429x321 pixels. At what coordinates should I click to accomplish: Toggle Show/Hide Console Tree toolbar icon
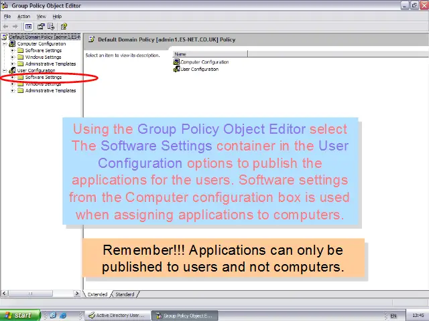pos(29,27)
